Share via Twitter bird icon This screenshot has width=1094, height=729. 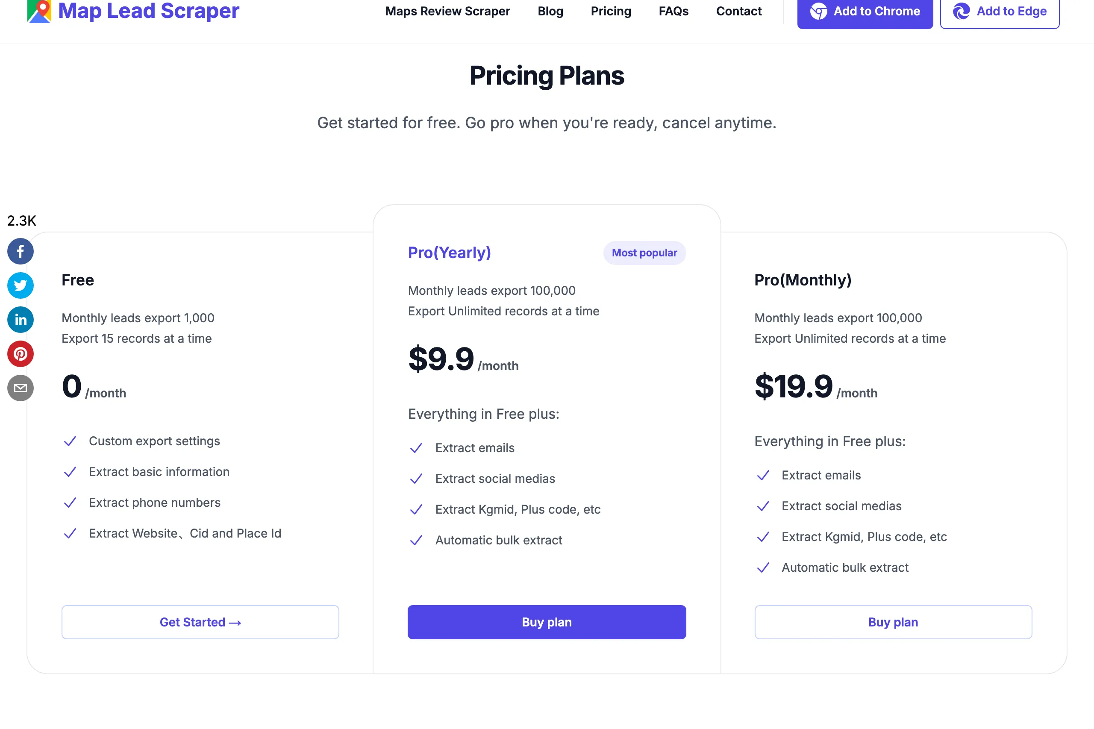click(x=21, y=285)
